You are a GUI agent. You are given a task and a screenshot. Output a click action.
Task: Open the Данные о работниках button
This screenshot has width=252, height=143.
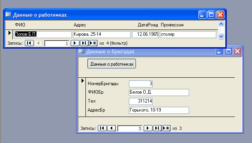click(x=112, y=64)
